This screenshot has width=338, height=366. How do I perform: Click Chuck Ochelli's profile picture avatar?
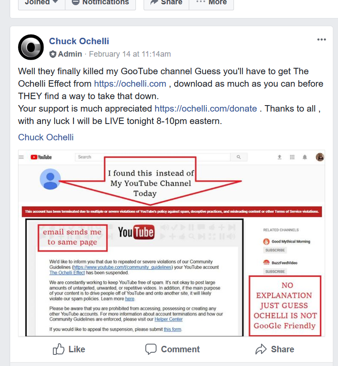[31, 47]
